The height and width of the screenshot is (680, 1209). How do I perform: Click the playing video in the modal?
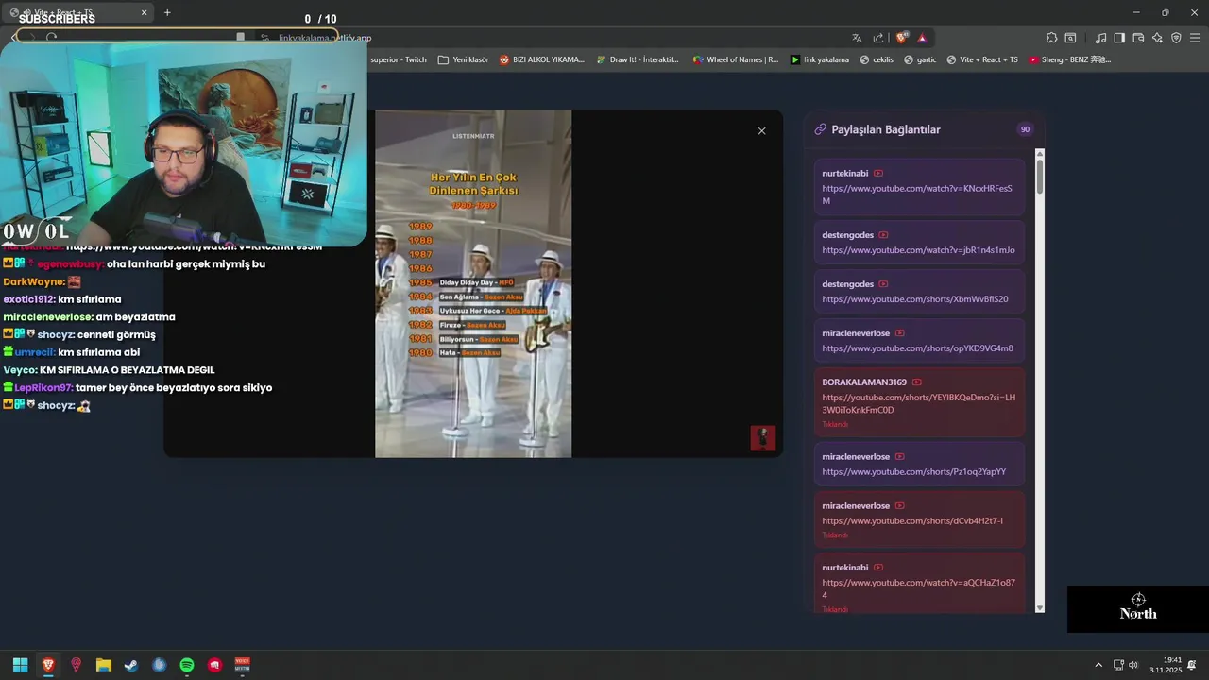(473, 283)
